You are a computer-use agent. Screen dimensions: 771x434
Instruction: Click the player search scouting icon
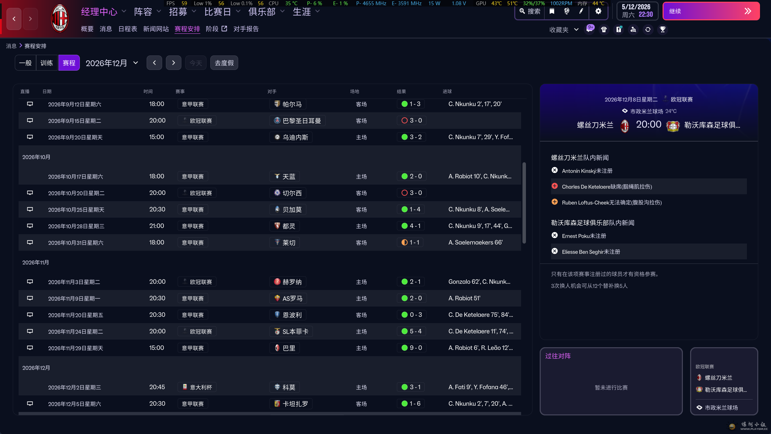click(x=633, y=30)
